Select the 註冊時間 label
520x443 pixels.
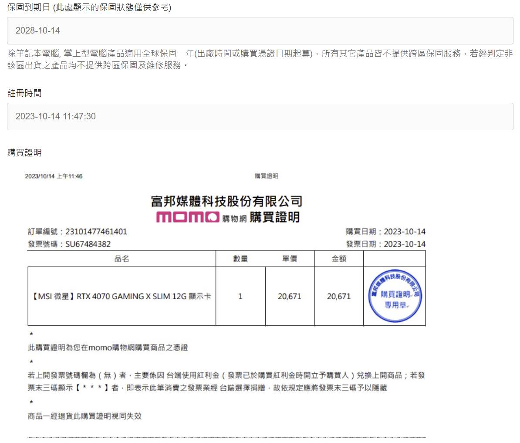point(24,93)
